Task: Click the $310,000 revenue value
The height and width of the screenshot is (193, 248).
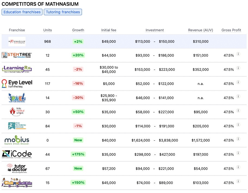Action: click(201, 41)
